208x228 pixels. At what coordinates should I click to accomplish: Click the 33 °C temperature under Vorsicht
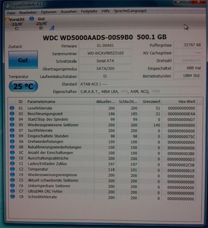tap(17, 24)
